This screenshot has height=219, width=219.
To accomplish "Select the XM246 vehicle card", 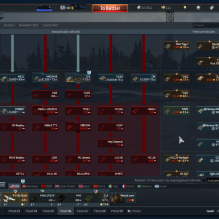I will (x=111, y=111).
